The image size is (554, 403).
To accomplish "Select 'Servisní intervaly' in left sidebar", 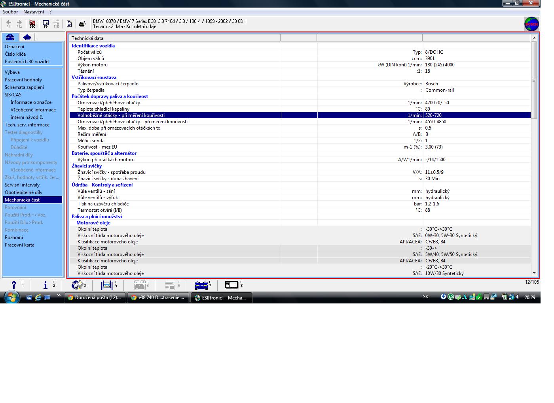I will pyautogui.click(x=22, y=185).
